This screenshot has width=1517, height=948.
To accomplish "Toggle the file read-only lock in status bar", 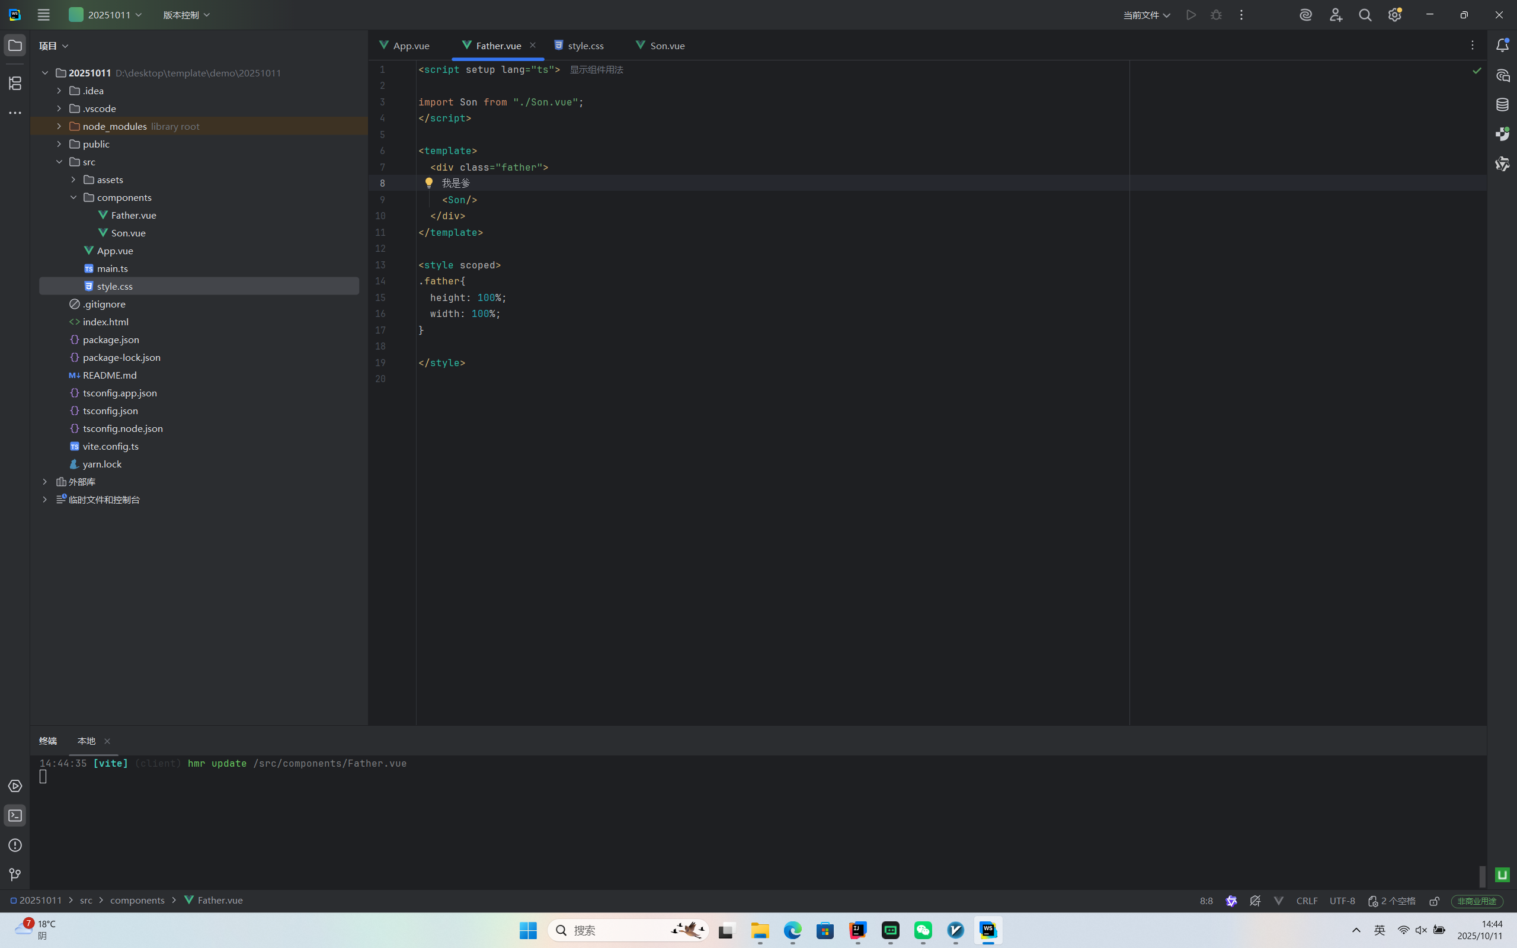I will click(x=1434, y=901).
